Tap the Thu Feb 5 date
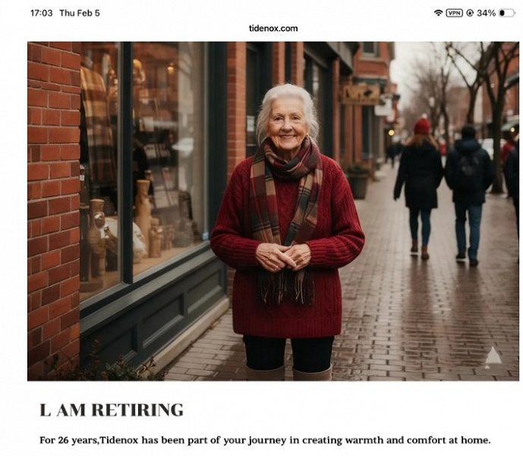The height and width of the screenshot is (456, 523). tap(80, 13)
